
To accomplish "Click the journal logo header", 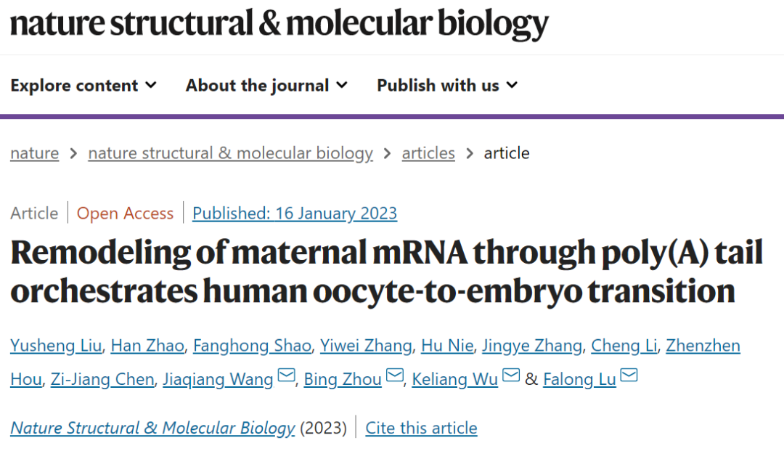I will (279, 23).
